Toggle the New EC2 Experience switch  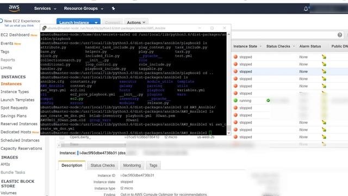pyautogui.click(x=1, y=21)
